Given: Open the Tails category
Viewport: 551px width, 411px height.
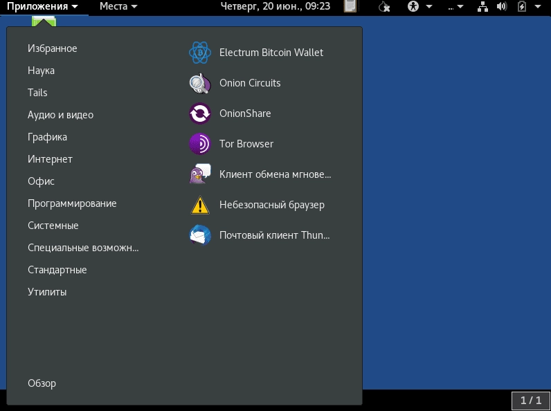Looking at the screenshot, I should (x=37, y=93).
